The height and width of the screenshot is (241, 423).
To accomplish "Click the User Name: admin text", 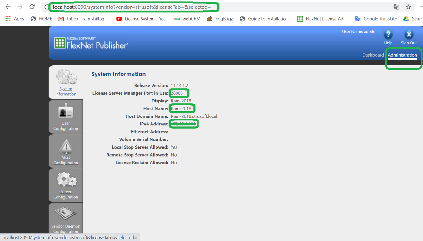I will point(359,32).
